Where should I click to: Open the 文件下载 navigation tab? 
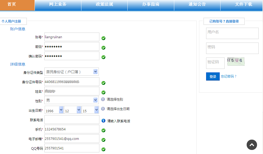click(x=243, y=5)
